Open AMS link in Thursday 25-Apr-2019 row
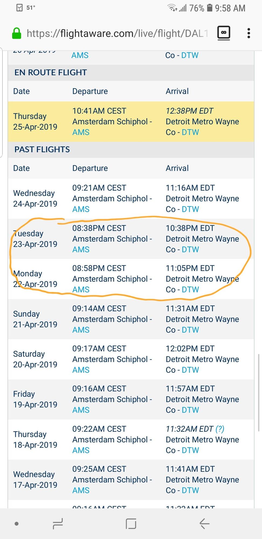 [81, 132]
